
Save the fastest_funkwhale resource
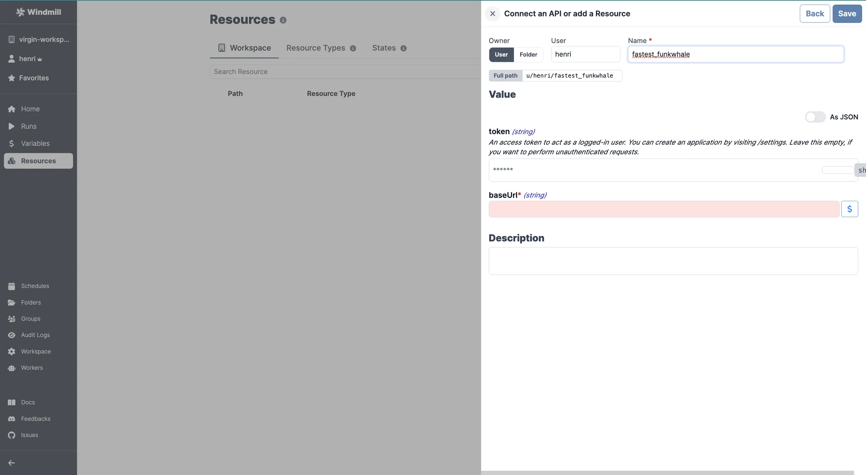click(x=847, y=14)
